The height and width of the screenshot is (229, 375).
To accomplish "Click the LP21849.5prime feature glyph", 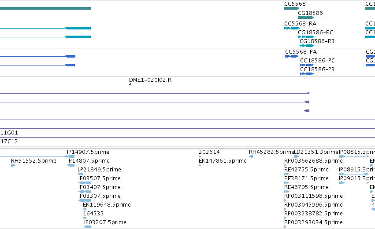I will [80, 174].
